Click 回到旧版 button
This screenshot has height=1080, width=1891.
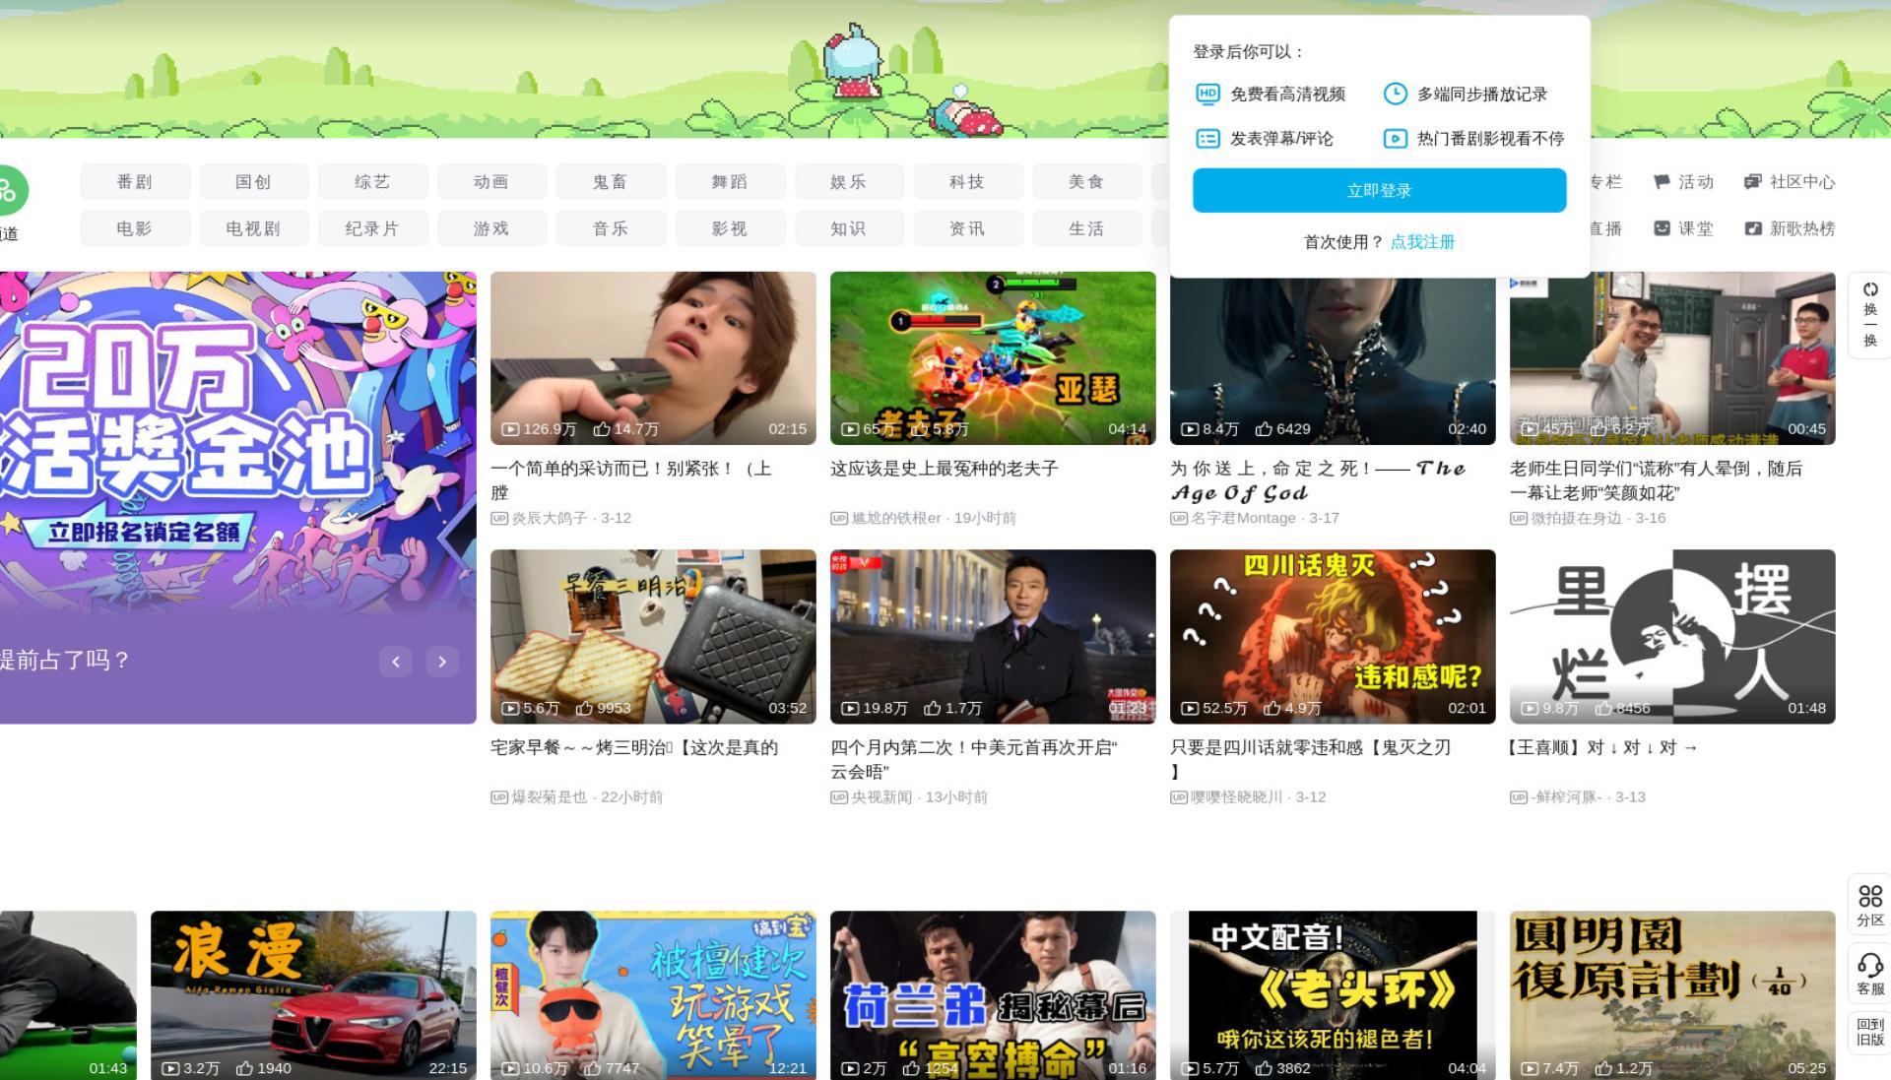(1870, 1032)
